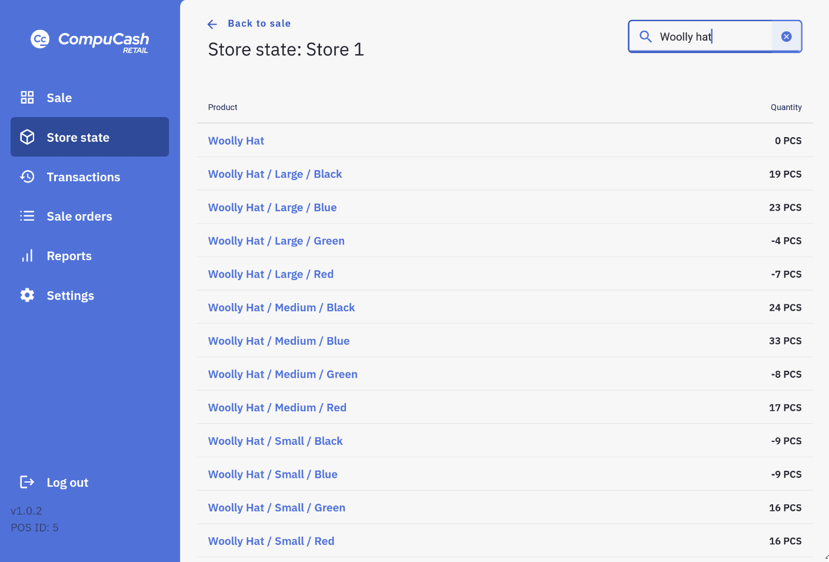Viewport: 829px width, 562px height.
Task: Select Woolly Hat / Medium / Green product
Action: 282,374
